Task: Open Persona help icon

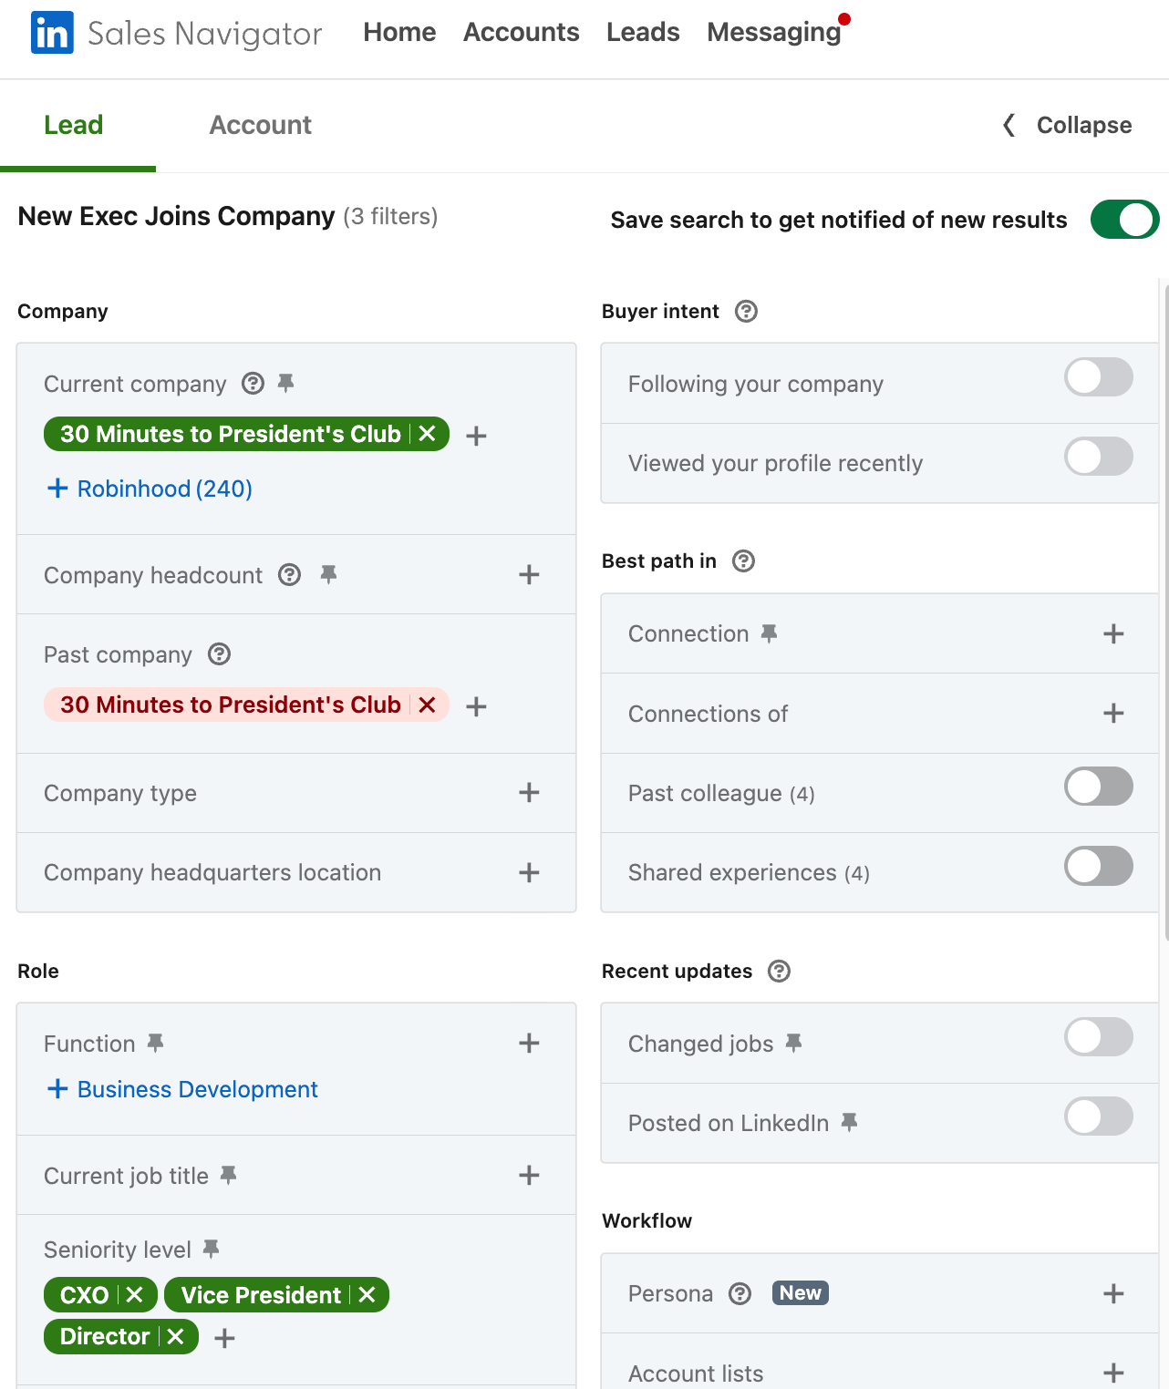Action: click(740, 1293)
